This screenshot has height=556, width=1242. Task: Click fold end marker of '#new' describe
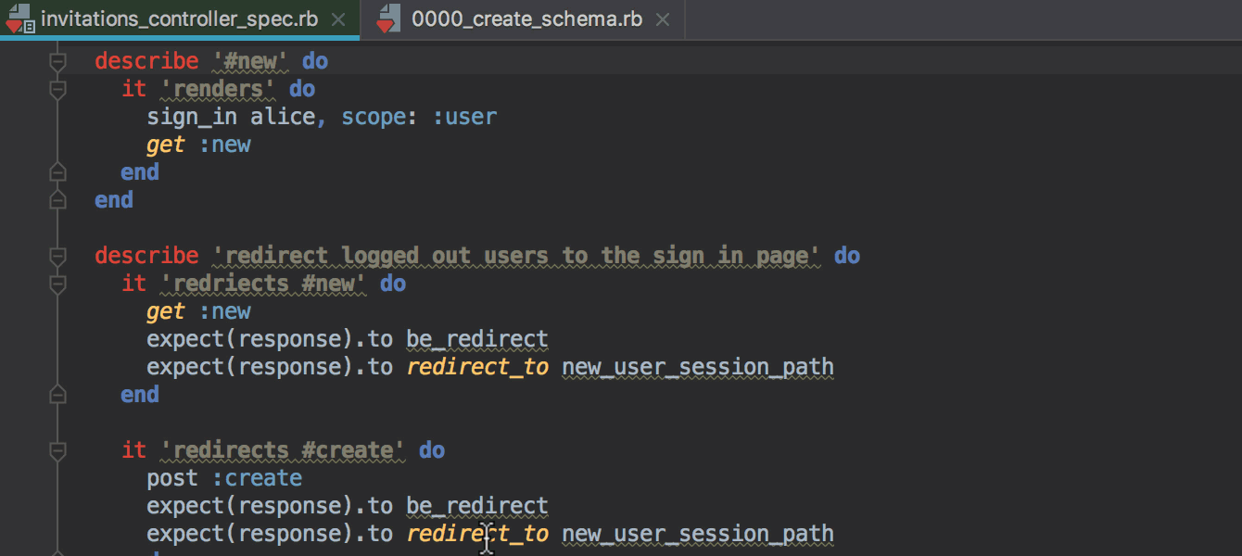57,200
